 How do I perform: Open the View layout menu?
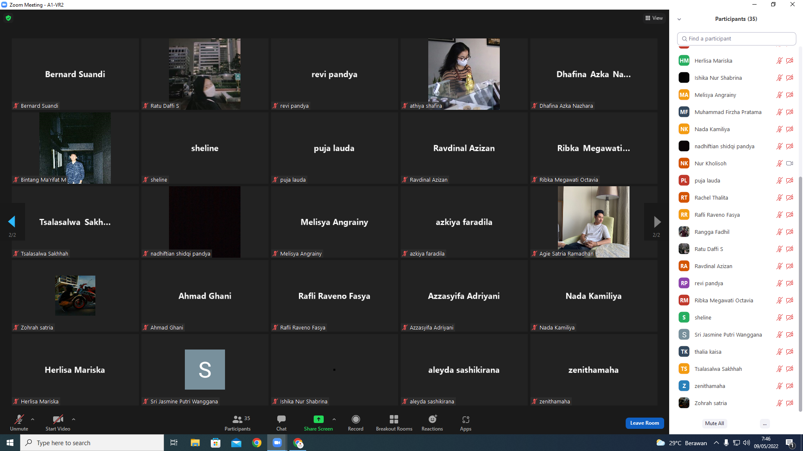[654, 18]
